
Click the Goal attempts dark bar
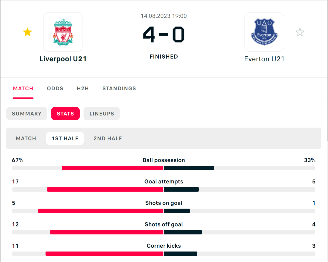(x=181, y=189)
